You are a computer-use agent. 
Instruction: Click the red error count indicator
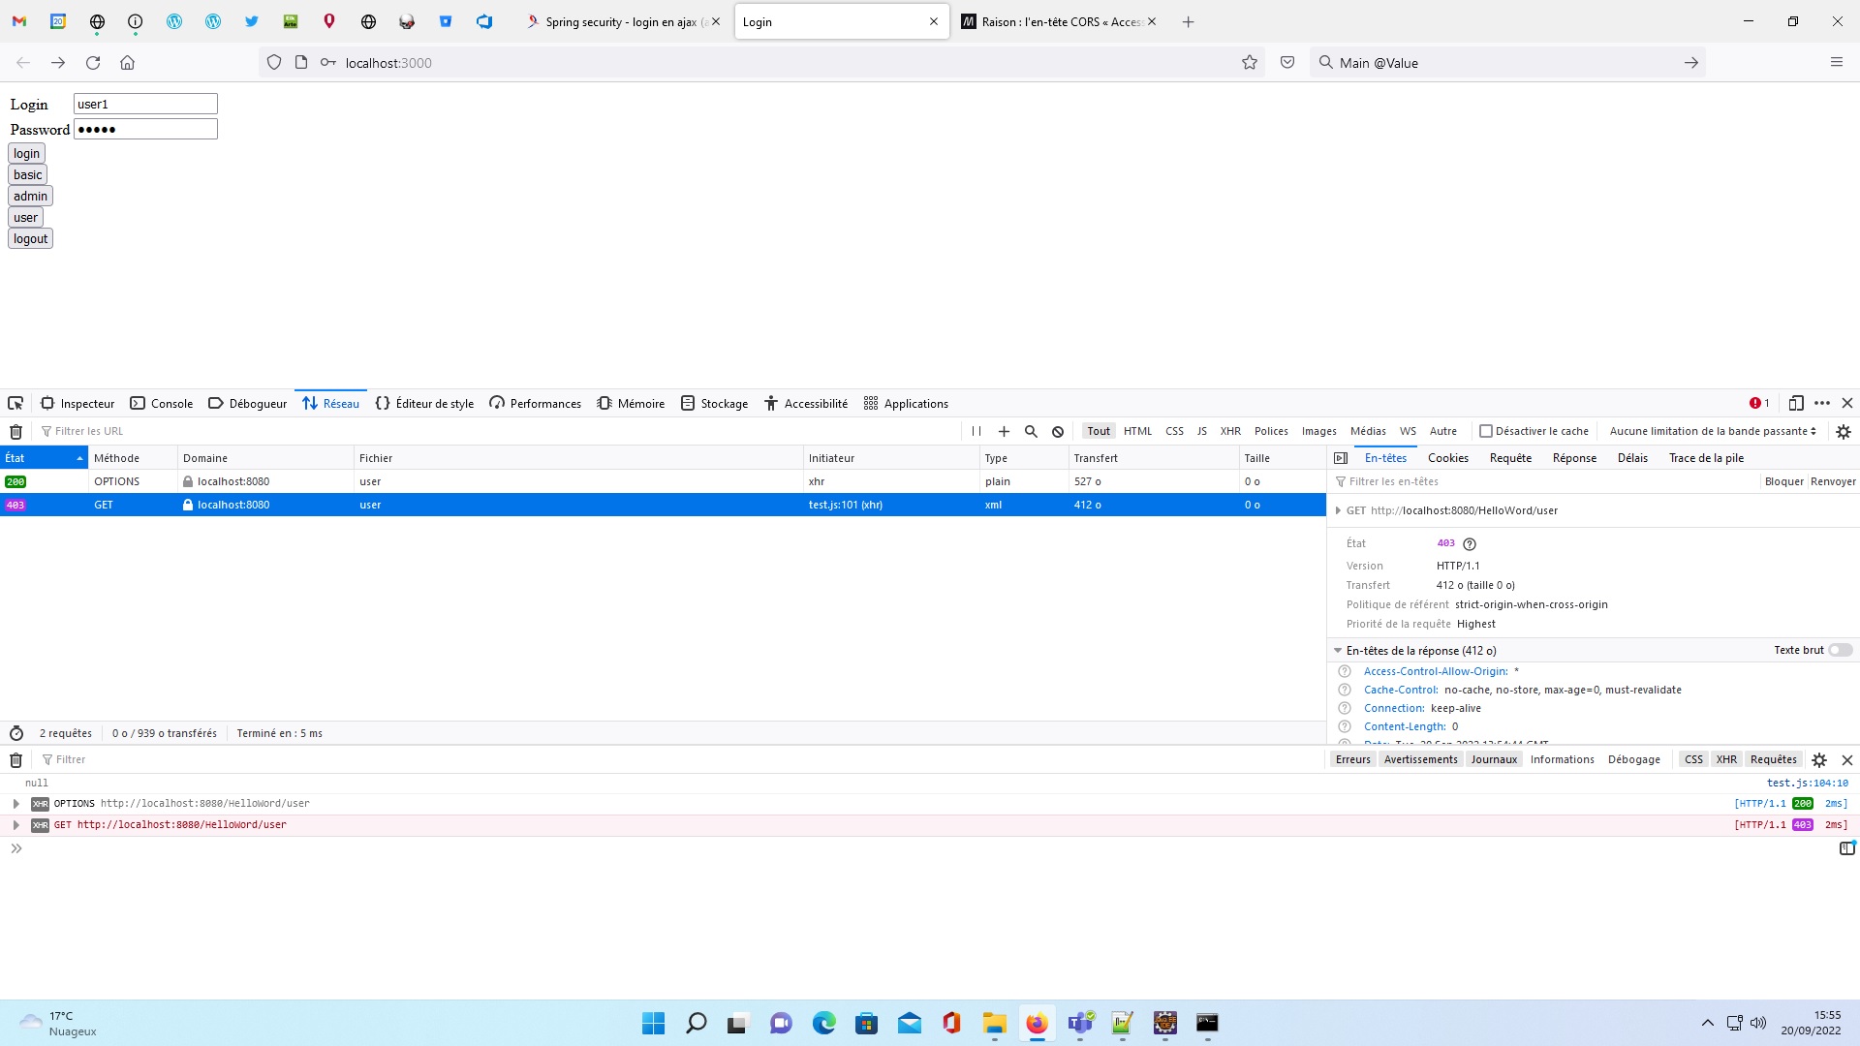pyautogui.click(x=1759, y=404)
